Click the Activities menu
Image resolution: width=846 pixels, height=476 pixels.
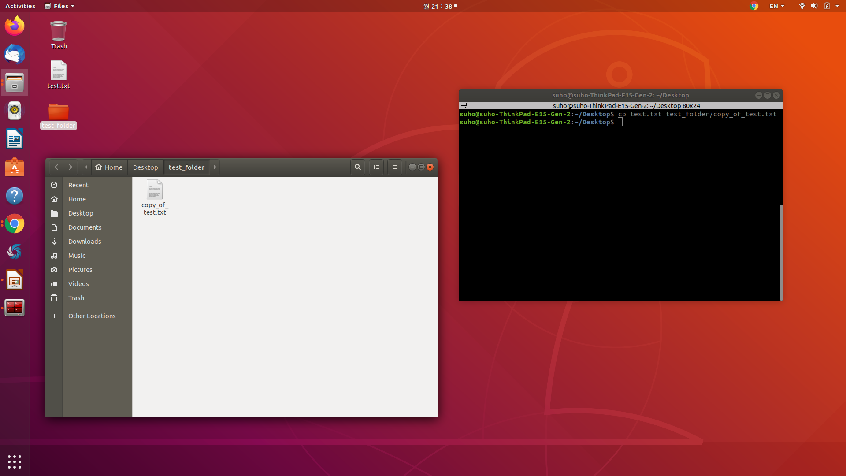[x=20, y=6]
